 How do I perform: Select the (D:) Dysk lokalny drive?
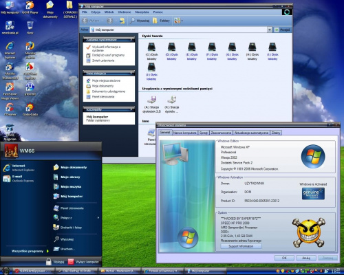(172, 52)
